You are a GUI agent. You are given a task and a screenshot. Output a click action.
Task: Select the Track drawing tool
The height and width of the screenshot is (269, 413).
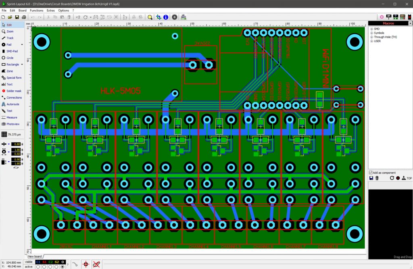tap(10, 38)
